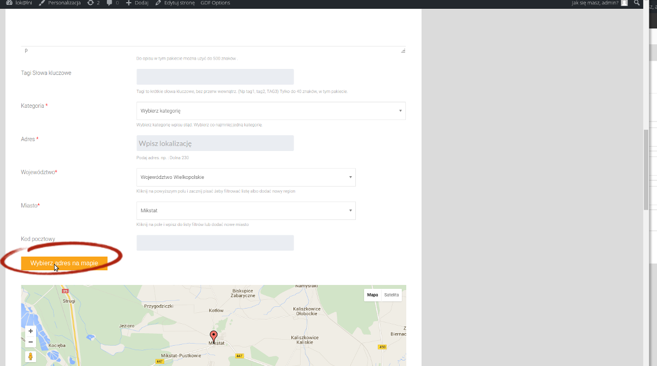
Task: Zoom out the map with minus
Action: click(31, 342)
